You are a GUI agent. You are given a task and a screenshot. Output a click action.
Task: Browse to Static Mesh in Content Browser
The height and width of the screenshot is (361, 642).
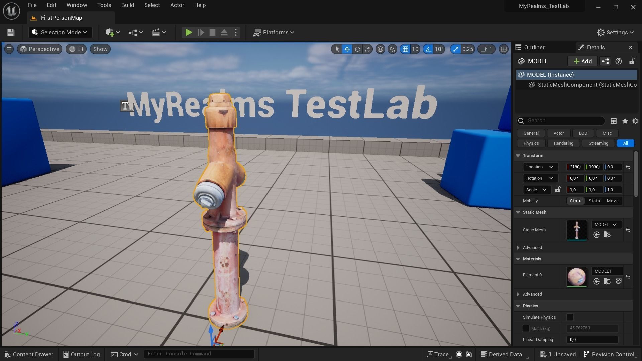point(607,235)
